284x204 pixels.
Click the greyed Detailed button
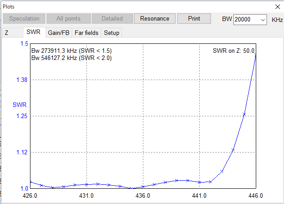(x=112, y=19)
